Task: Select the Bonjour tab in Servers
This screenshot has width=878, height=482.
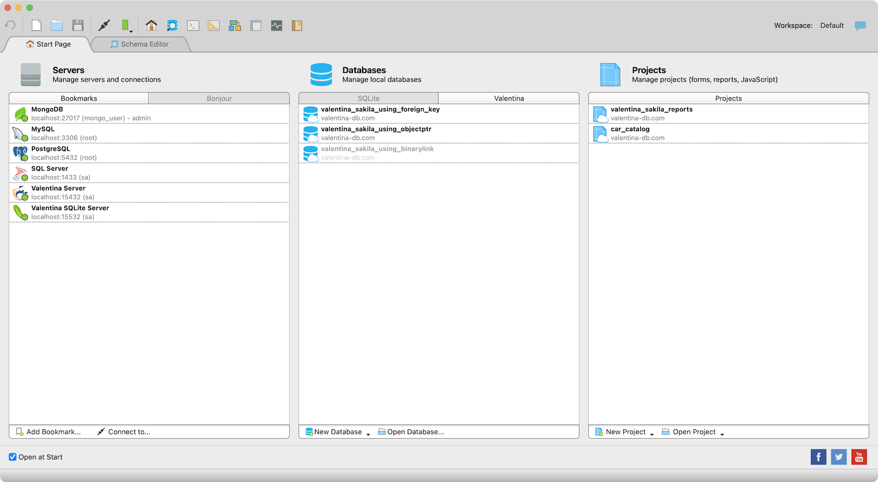Action: pos(219,98)
